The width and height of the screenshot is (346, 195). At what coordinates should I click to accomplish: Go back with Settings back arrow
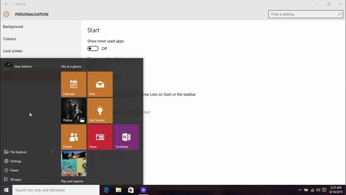(6, 4)
